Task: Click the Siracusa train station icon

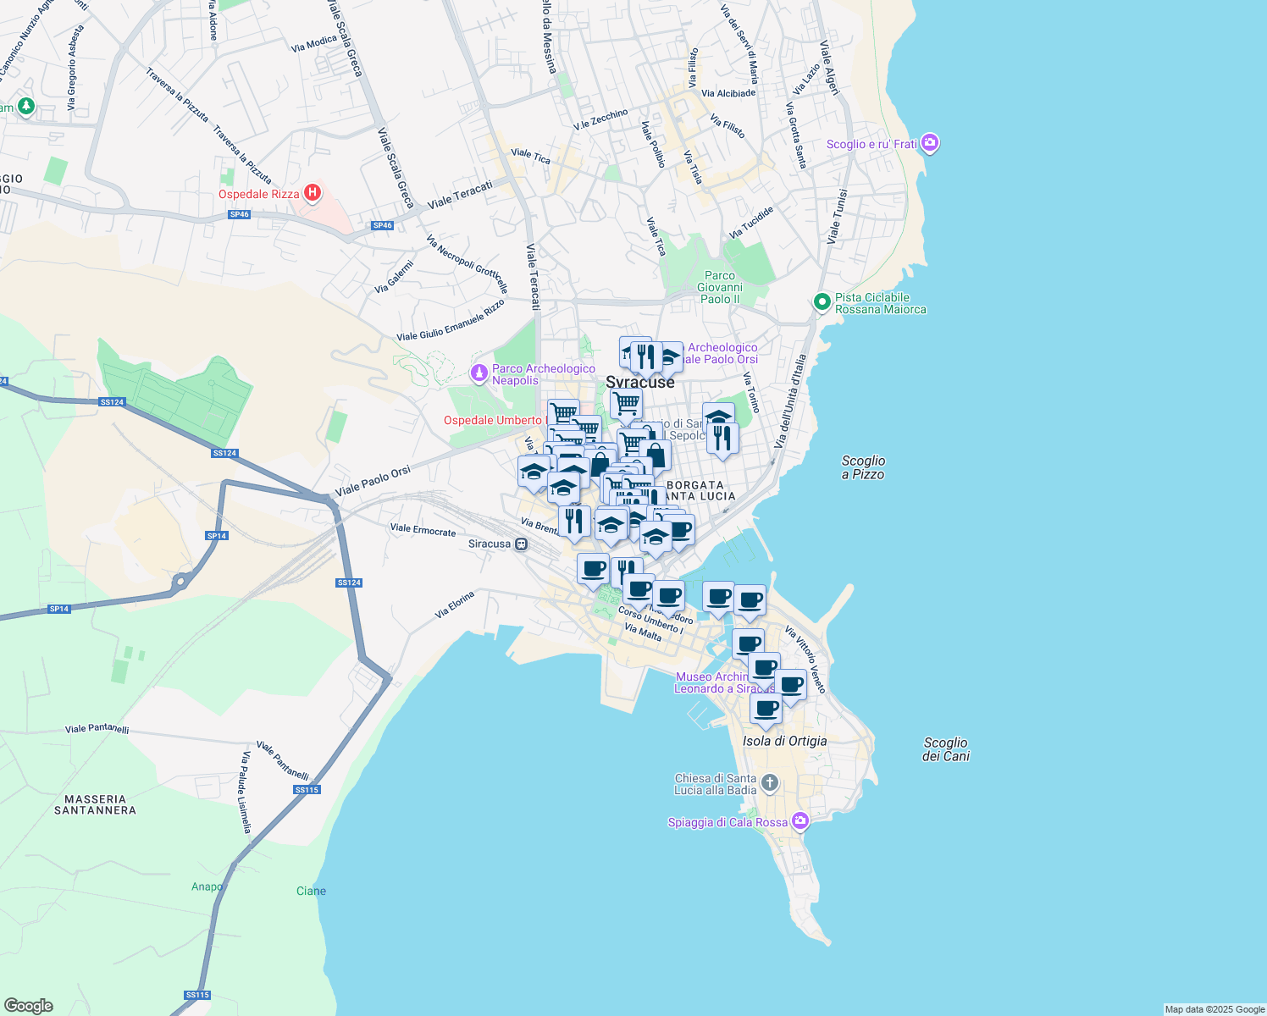Action: tap(522, 544)
